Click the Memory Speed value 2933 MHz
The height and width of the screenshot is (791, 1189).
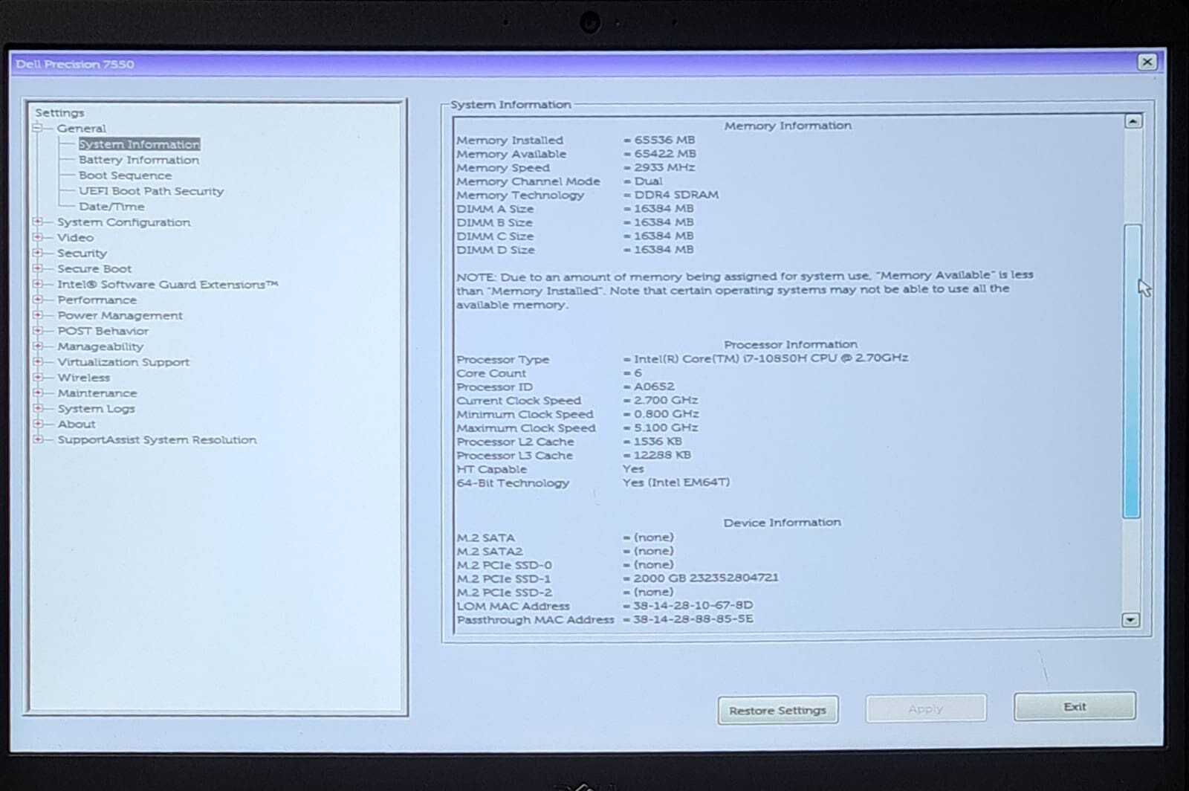coord(664,167)
